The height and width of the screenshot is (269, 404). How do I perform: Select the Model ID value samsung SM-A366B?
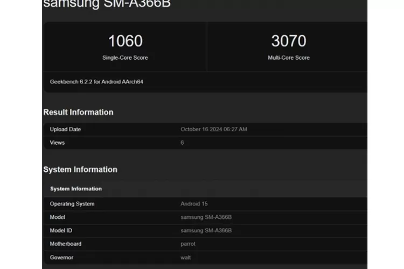pos(206,231)
